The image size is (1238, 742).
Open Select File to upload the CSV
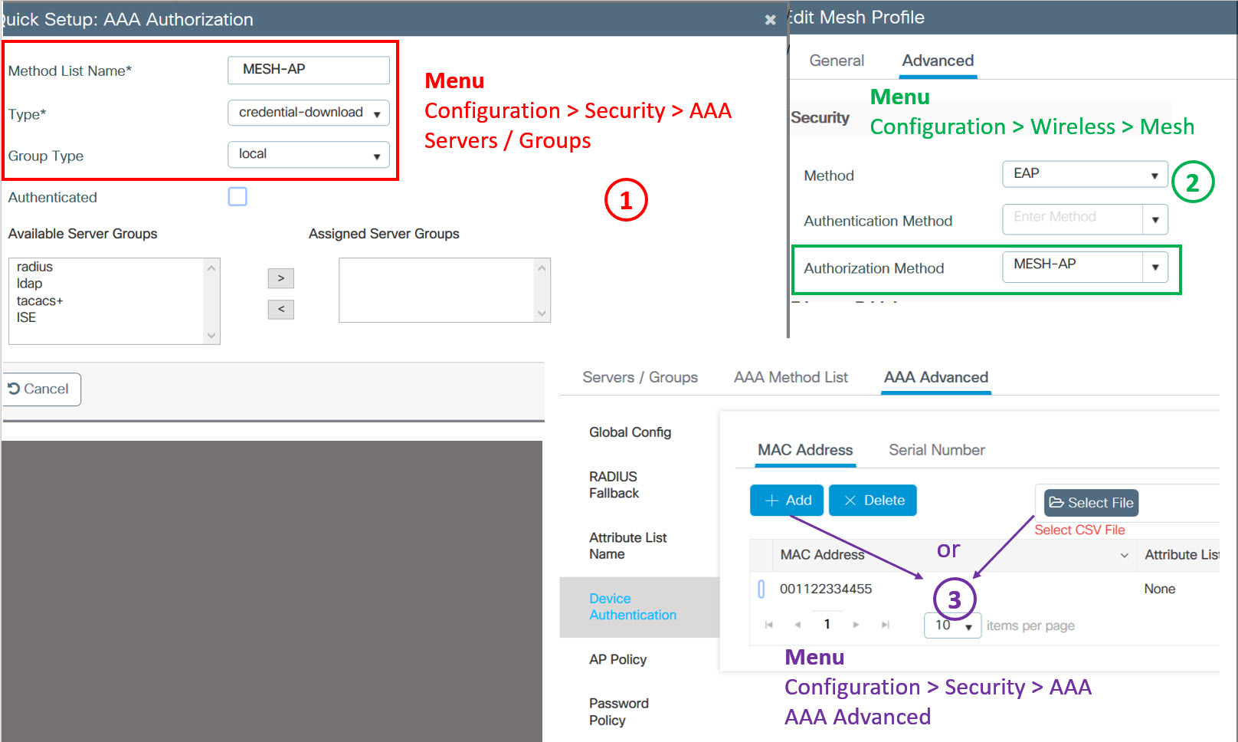[x=1089, y=503]
